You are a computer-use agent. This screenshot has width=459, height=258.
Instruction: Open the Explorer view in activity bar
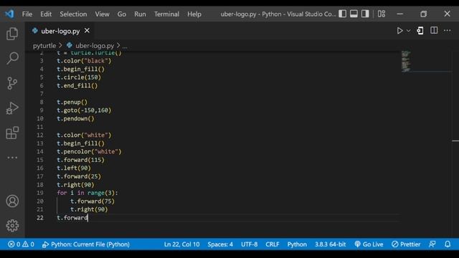12,34
